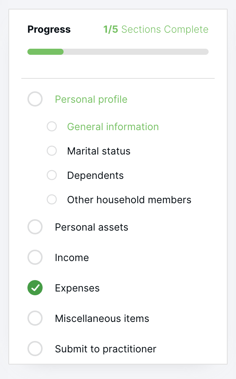Viewport: 236px width, 379px height.
Task: Open Other household members step
Action: click(129, 200)
